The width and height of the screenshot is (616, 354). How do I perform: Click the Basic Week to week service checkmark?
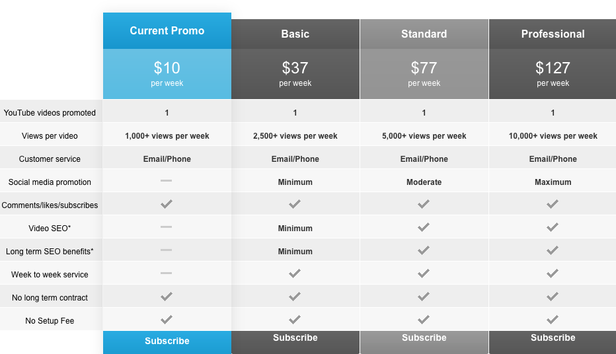coord(295,273)
